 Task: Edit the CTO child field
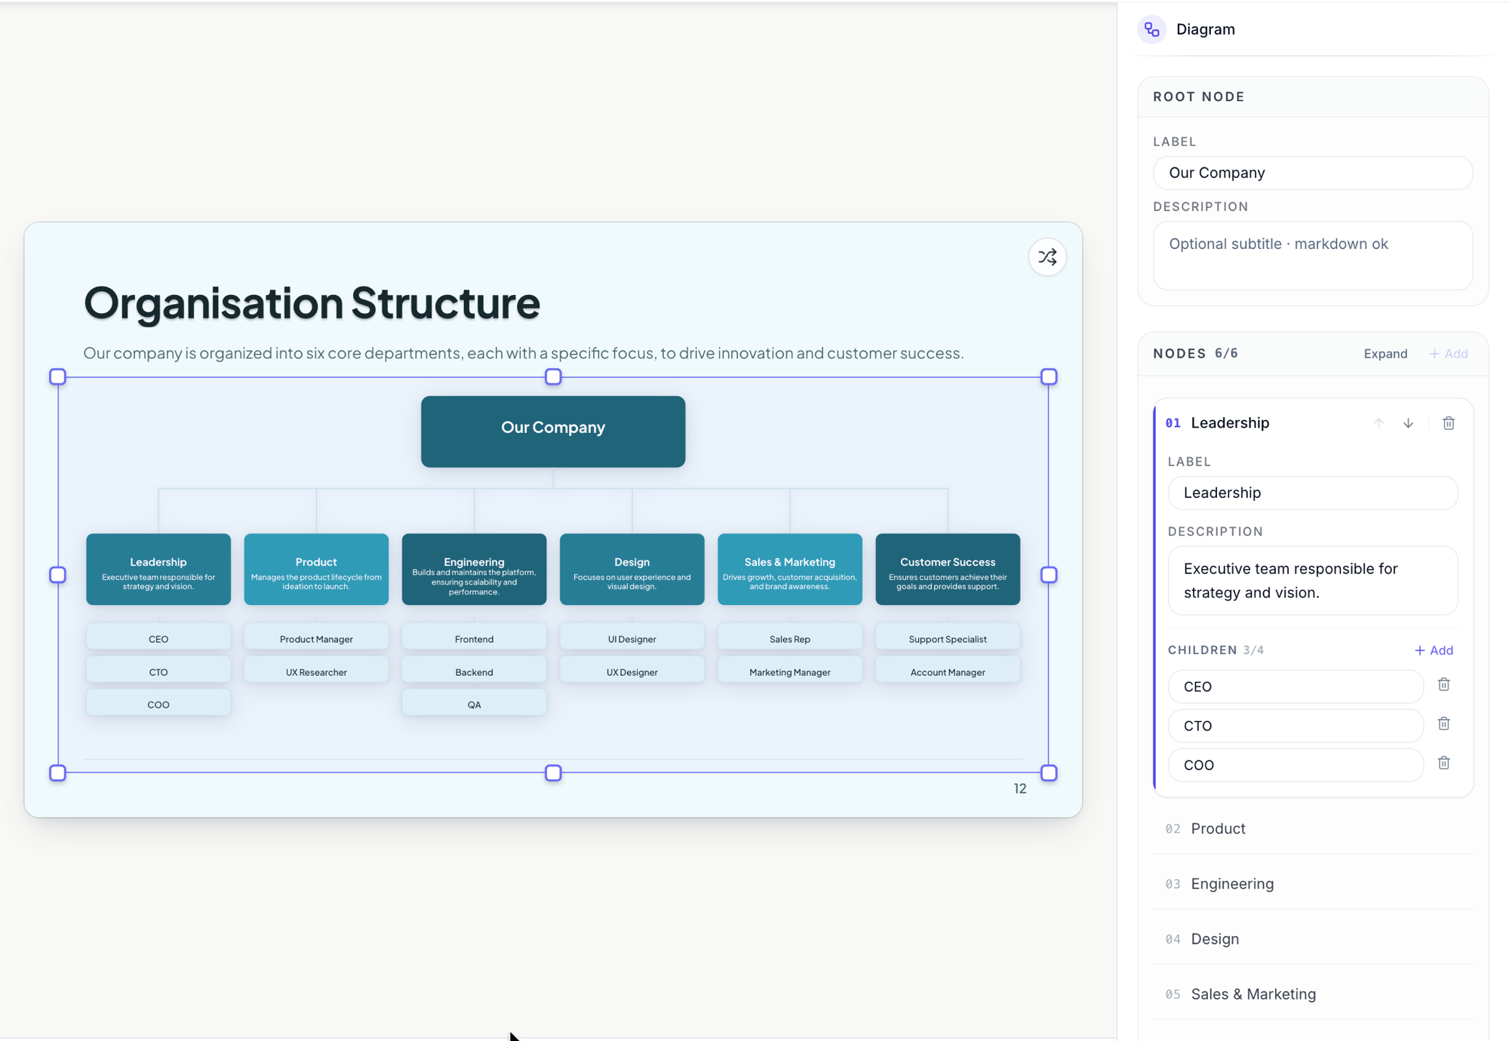point(1295,726)
